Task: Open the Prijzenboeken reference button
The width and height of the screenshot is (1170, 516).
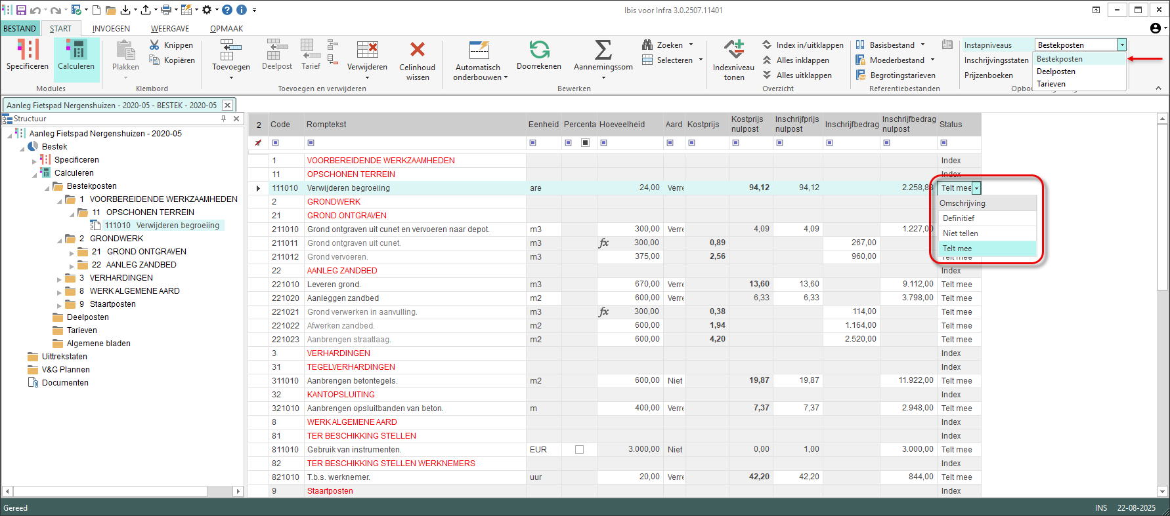Action: (988, 75)
